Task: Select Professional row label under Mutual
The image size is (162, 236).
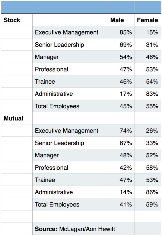Action: point(51,168)
